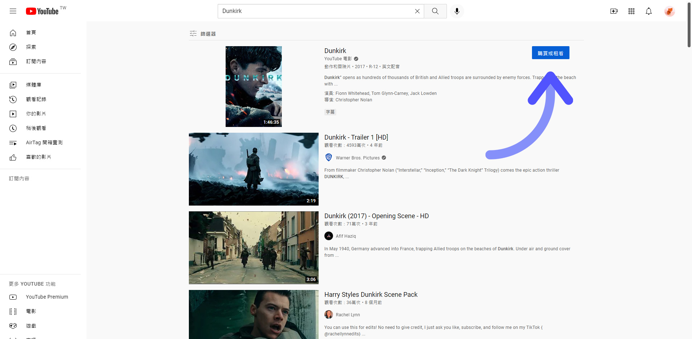The image size is (692, 339).
Task: Open 探索 explore in sidebar
Action: pyautogui.click(x=40, y=47)
